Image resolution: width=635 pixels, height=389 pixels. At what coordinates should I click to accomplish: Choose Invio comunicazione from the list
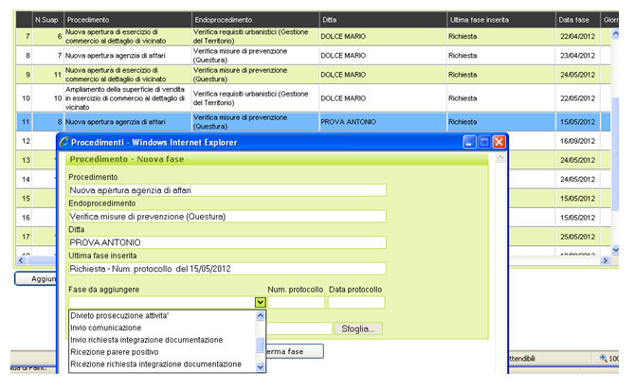[106, 327]
